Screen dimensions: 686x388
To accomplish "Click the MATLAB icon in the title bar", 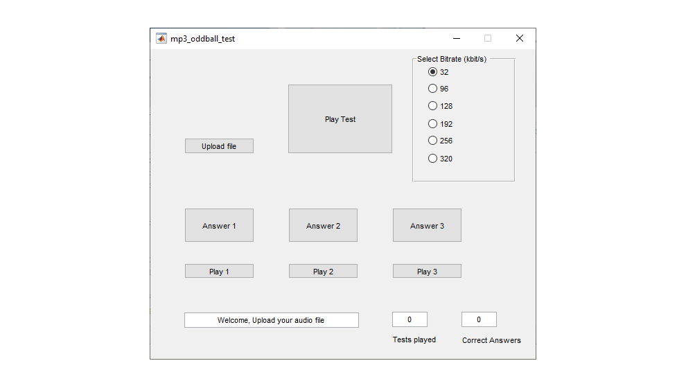I will click(x=161, y=39).
